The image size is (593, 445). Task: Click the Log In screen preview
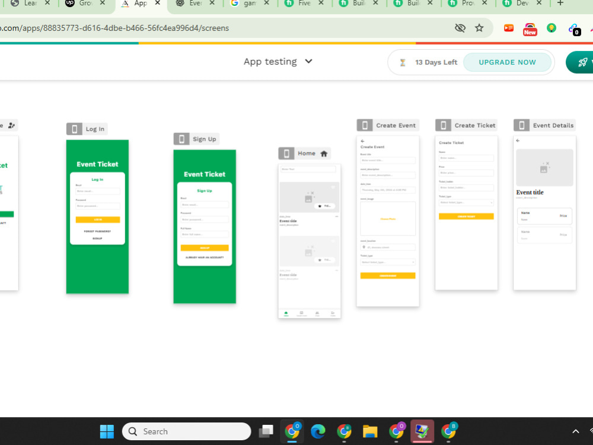pyautogui.click(x=98, y=217)
